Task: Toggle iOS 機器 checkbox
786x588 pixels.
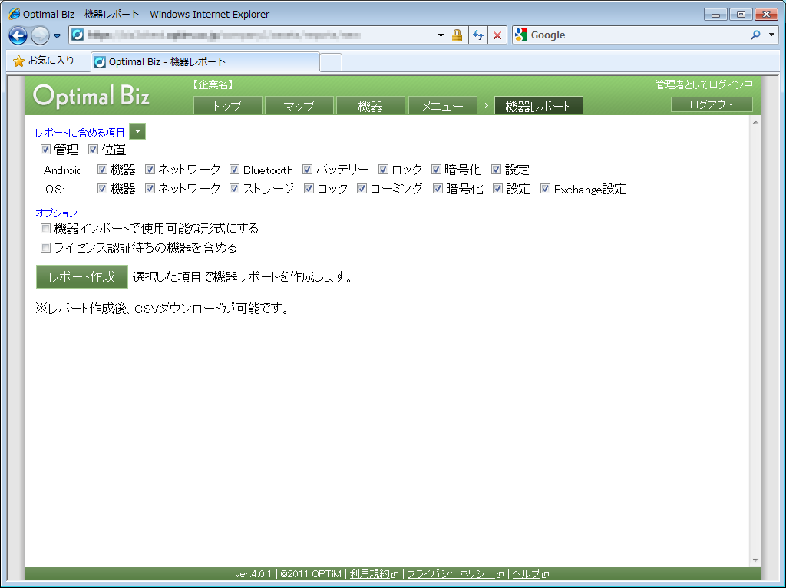Action: (x=102, y=189)
